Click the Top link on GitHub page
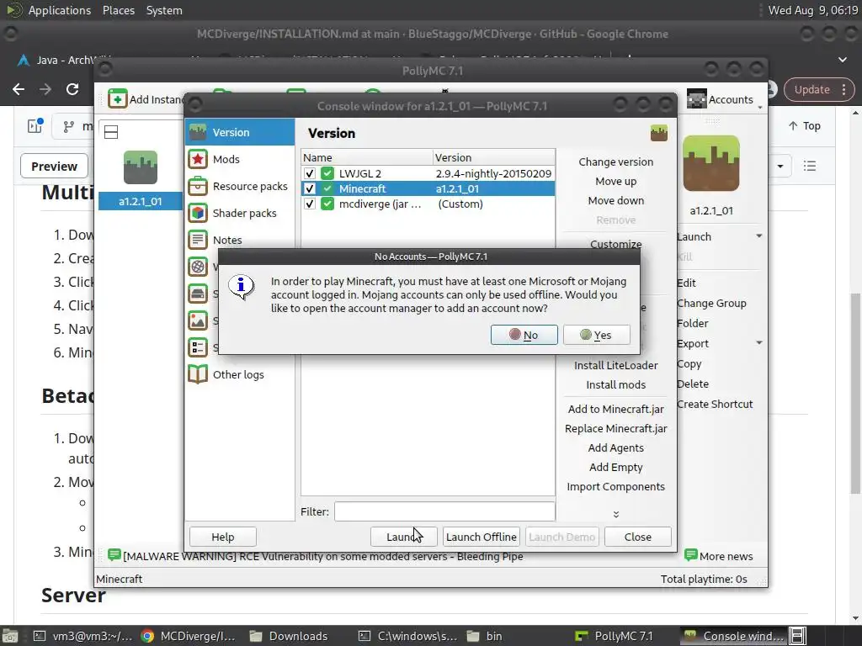 (x=804, y=126)
